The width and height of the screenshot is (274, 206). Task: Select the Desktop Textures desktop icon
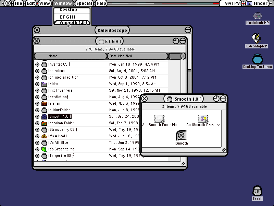tap(258, 59)
